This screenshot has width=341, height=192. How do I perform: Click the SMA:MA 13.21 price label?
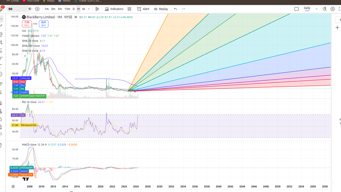click(21, 78)
